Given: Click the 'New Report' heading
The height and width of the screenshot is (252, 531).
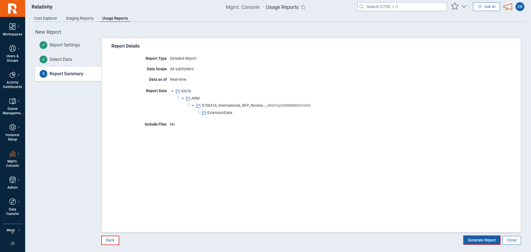Looking at the screenshot, I should [x=48, y=32].
